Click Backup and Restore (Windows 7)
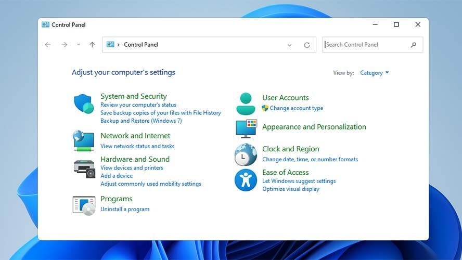The height and width of the screenshot is (260, 462). [141, 121]
